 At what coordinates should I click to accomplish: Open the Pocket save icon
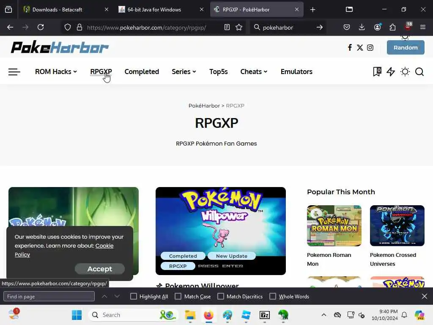pos(347,27)
